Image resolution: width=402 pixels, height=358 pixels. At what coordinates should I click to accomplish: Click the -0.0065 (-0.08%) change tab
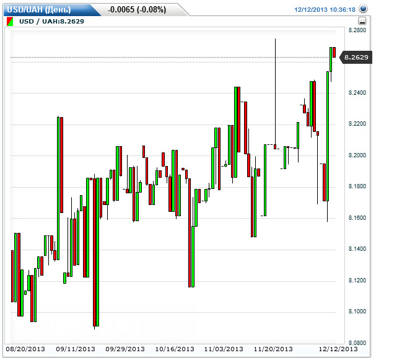click(x=137, y=10)
